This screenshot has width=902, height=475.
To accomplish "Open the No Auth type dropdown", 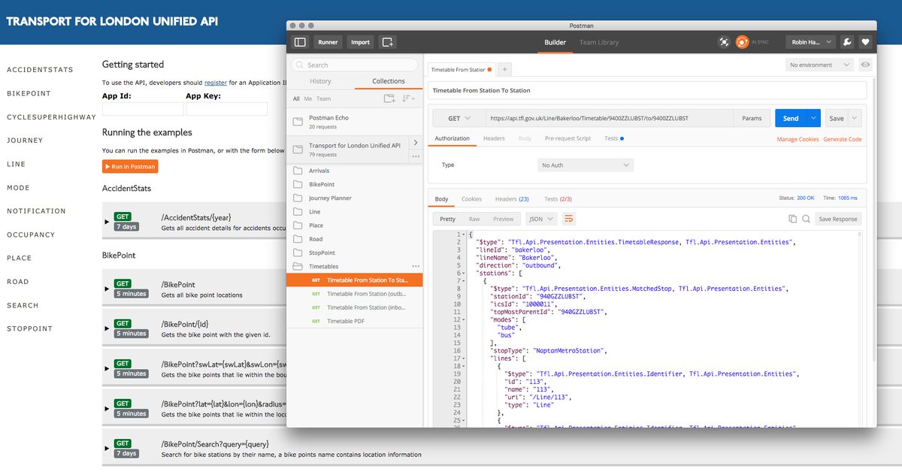I will (x=586, y=165).
